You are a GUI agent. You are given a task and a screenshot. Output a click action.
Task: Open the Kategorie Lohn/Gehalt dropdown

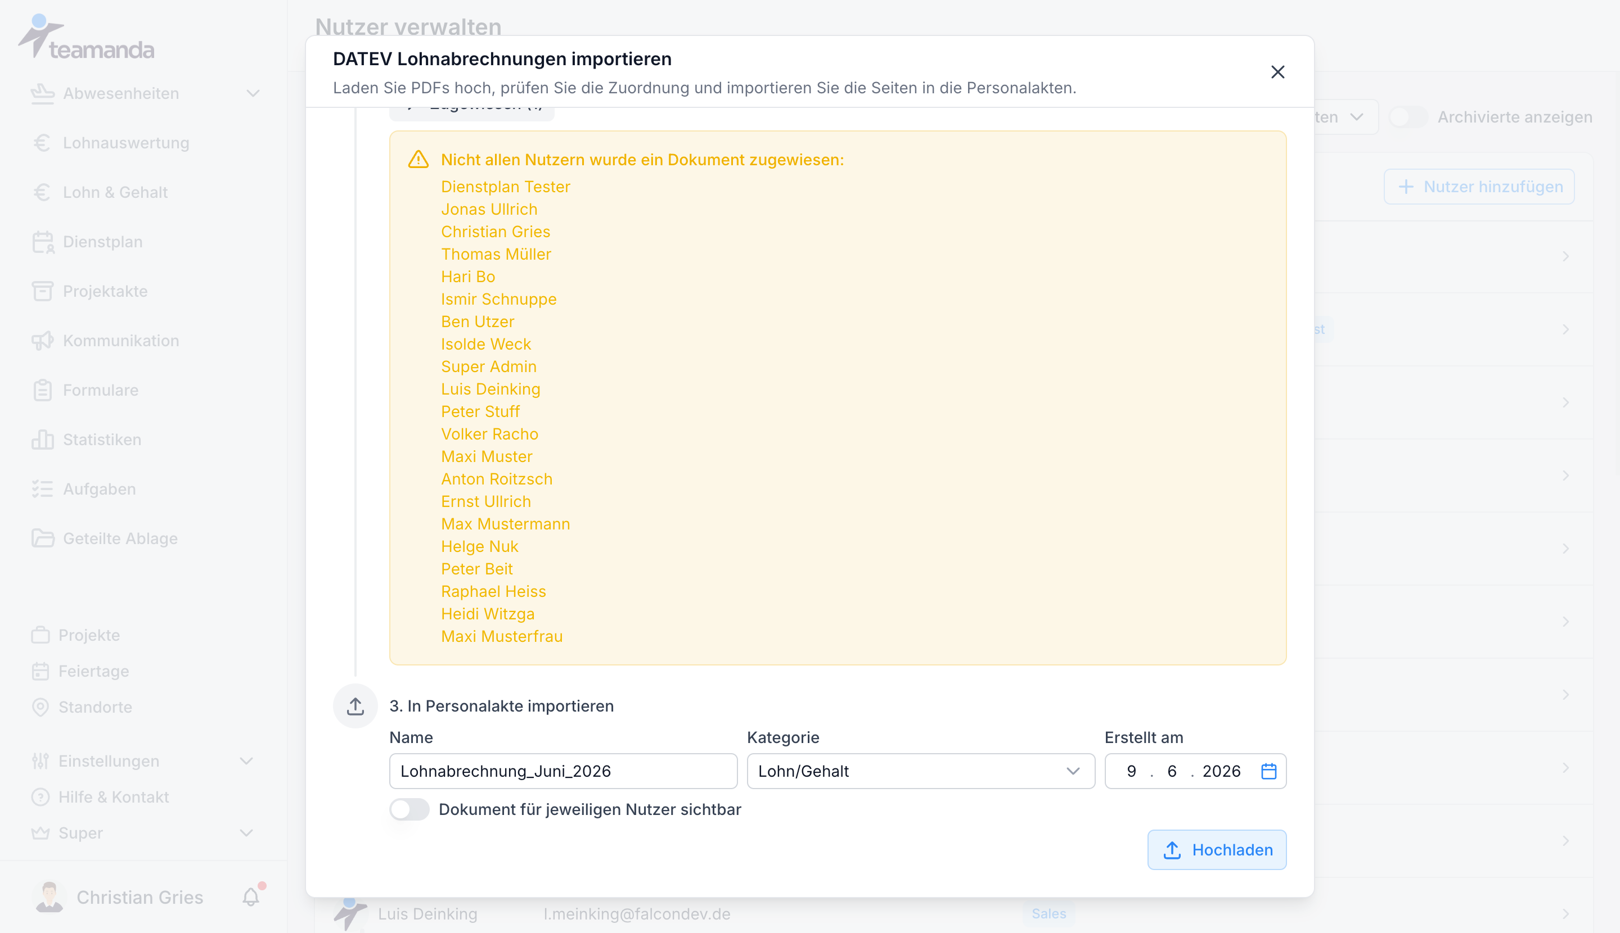(920, 771)
